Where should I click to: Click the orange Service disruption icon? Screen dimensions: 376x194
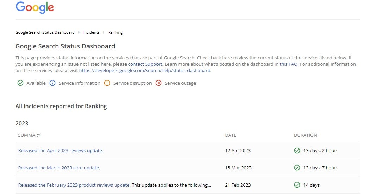(x=107, y=83)
